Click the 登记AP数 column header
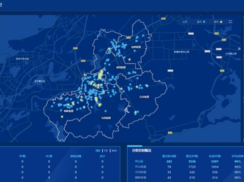 (192, 156)
